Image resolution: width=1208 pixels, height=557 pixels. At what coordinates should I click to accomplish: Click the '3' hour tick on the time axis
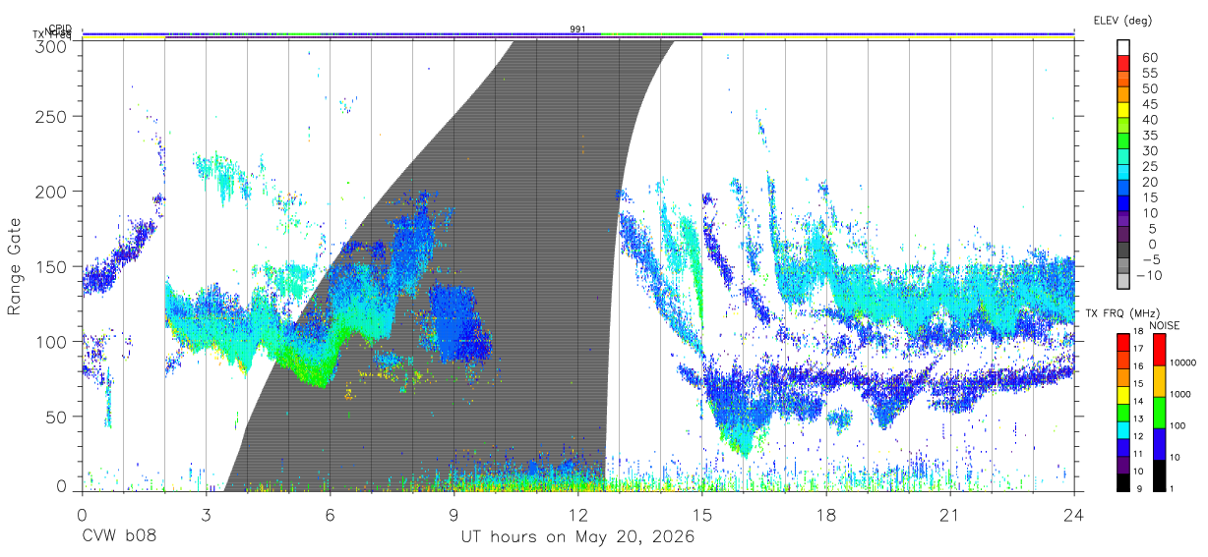pos(206,514)
